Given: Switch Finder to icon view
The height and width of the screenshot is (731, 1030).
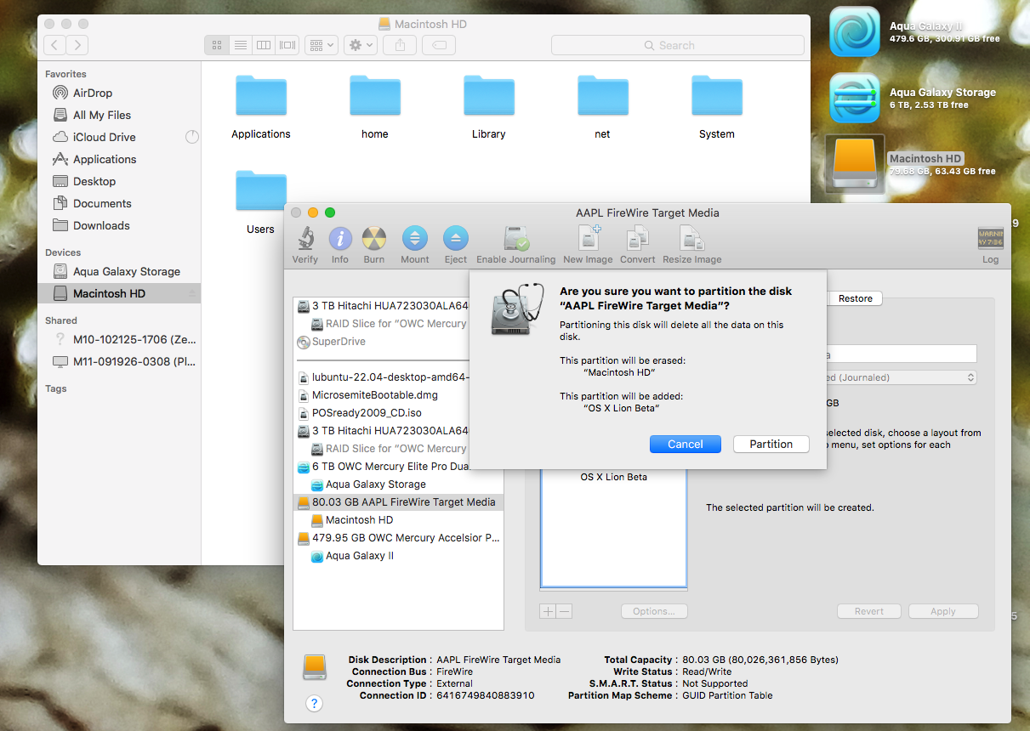Looking at the screenshot, I should tap(217, 45).
